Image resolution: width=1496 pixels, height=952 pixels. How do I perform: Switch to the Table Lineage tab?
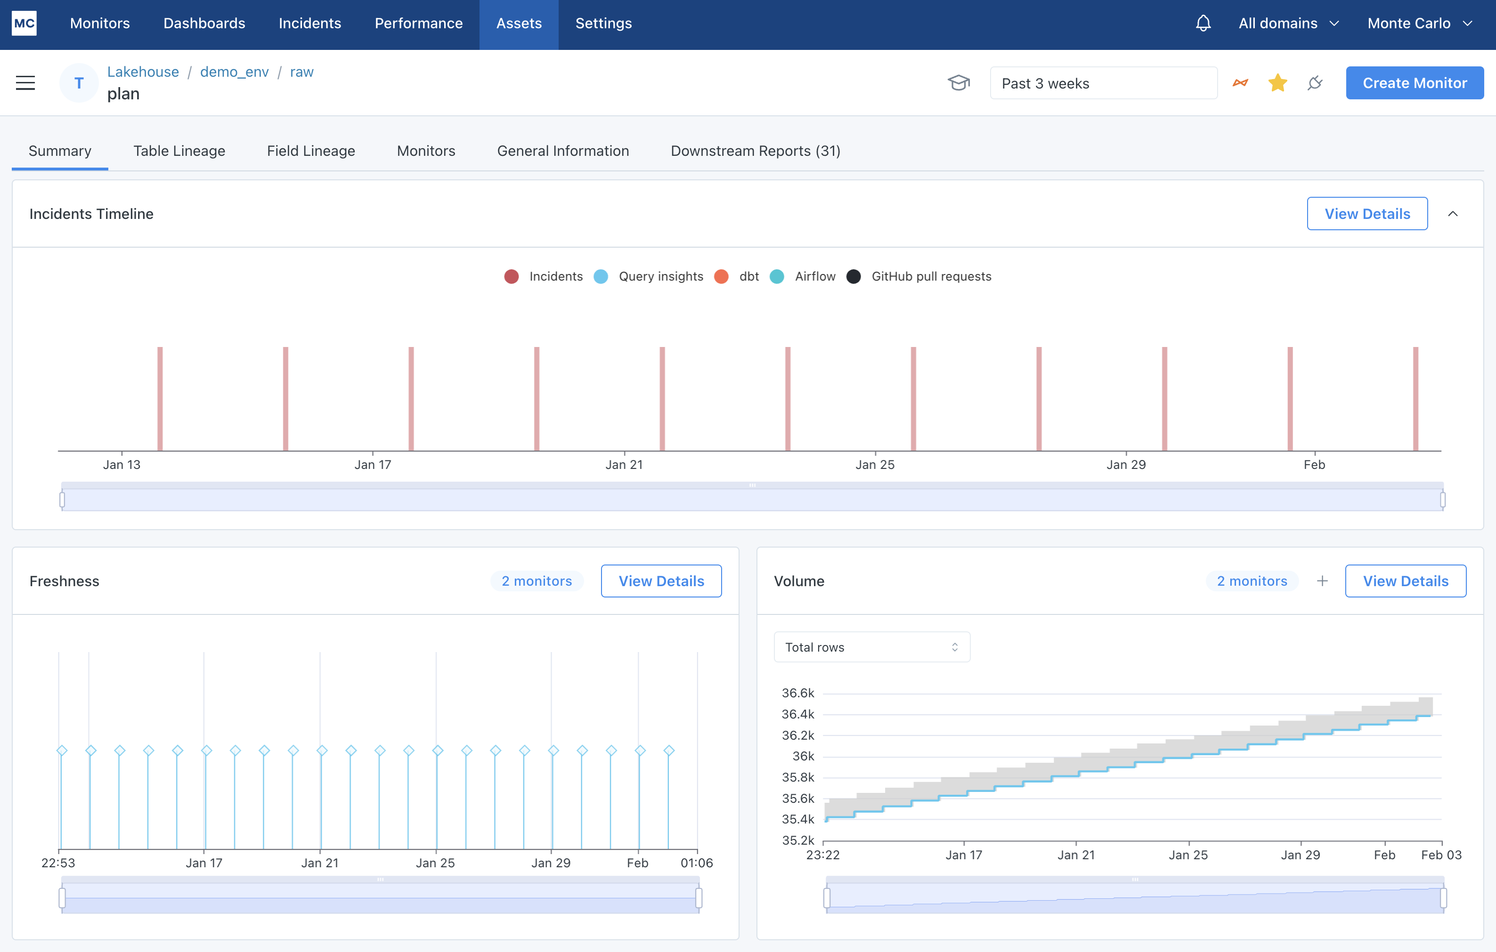coord(179,151)
